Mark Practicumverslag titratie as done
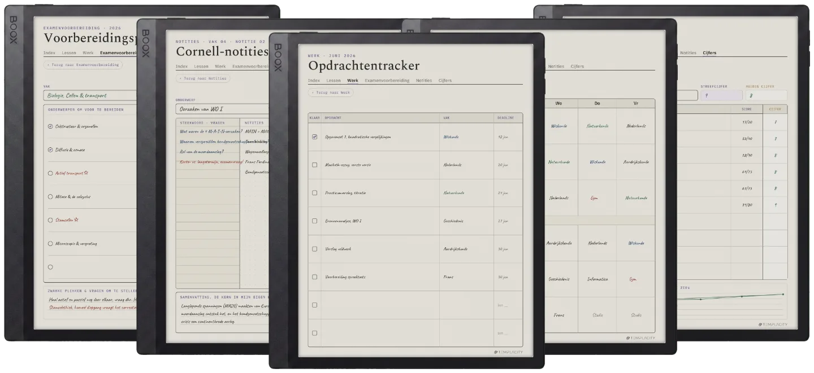Screen dimensions: 814x373 [x=315, y=193]
